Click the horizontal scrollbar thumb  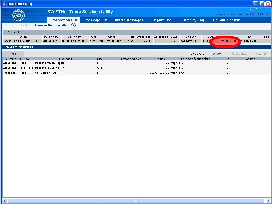[x=136, y=201]
